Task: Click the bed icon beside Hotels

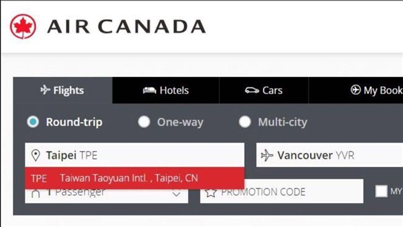Action: pos(149,90)
